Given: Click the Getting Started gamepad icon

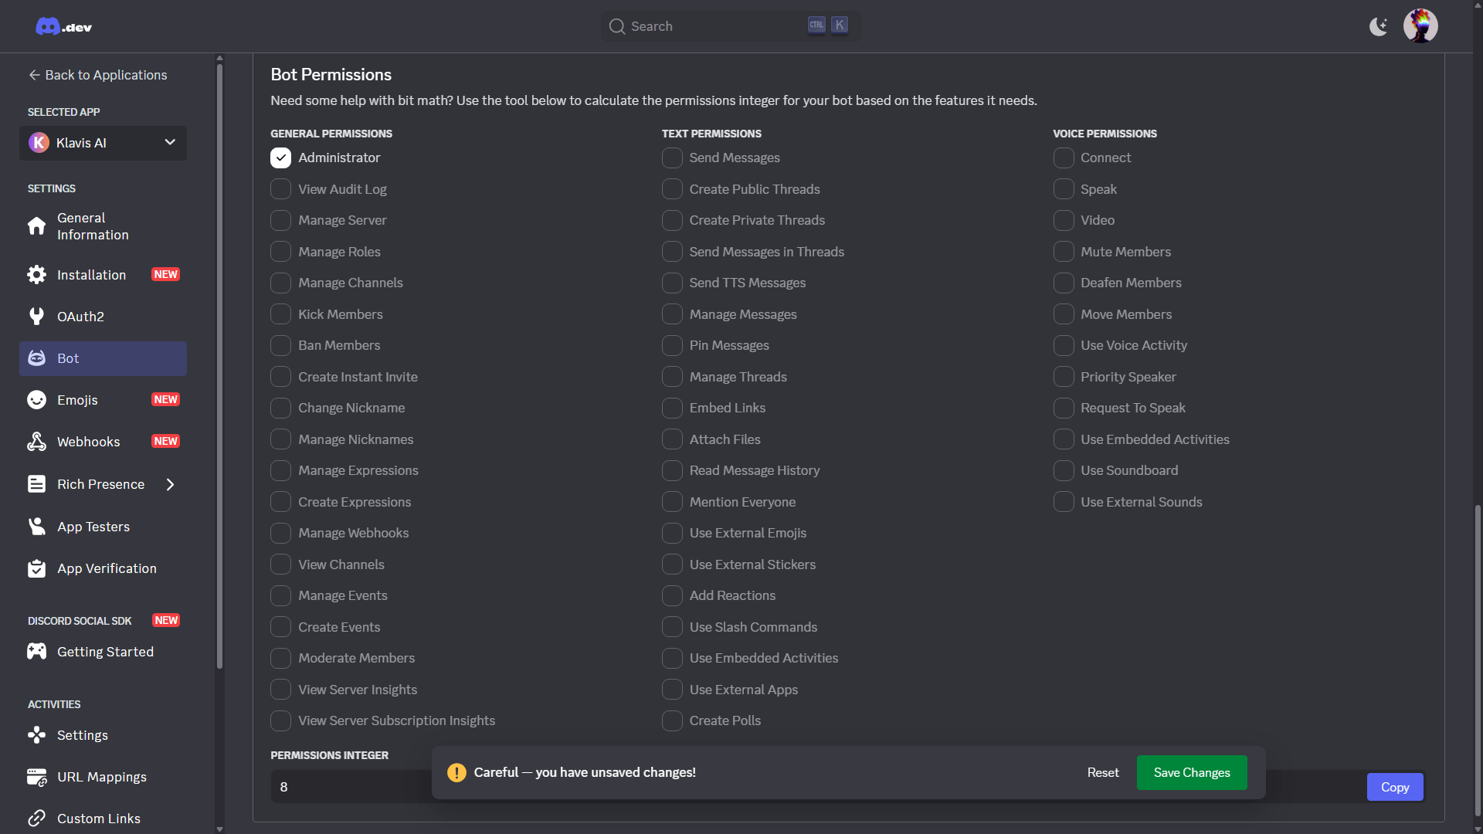Looking at the screenshot, I should (x=36, y=652).
